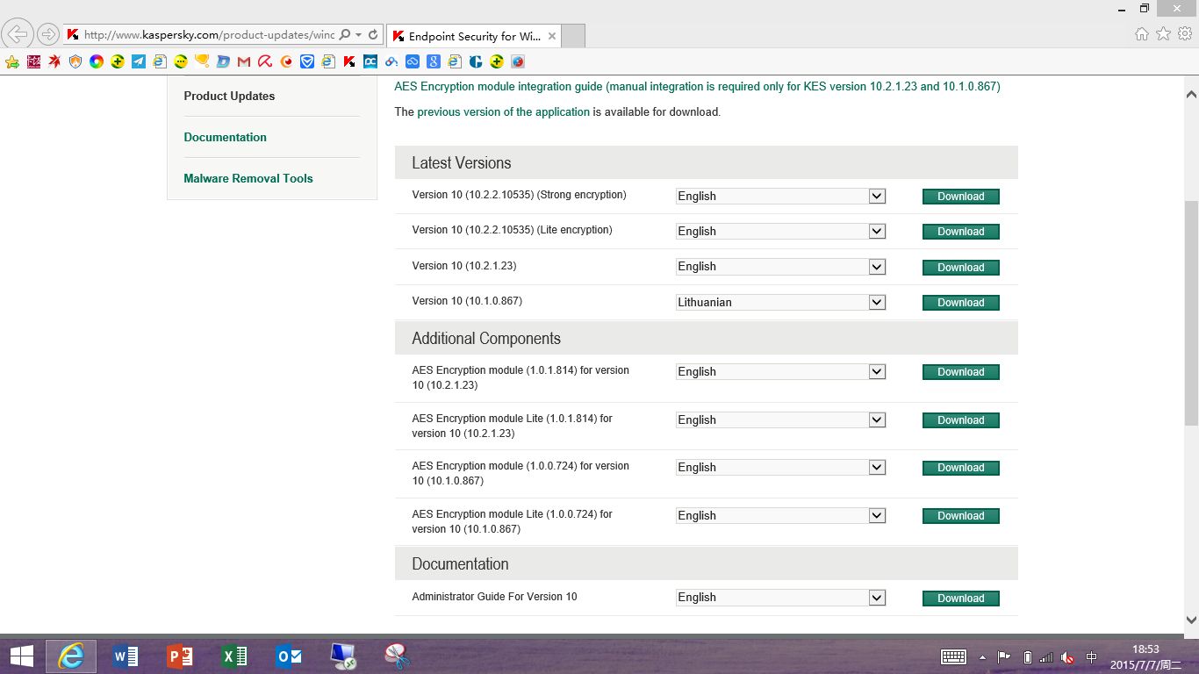The image size is (1199, 674).
Task: Click the muted volume tray icon
Action: tap(1067, 656)
